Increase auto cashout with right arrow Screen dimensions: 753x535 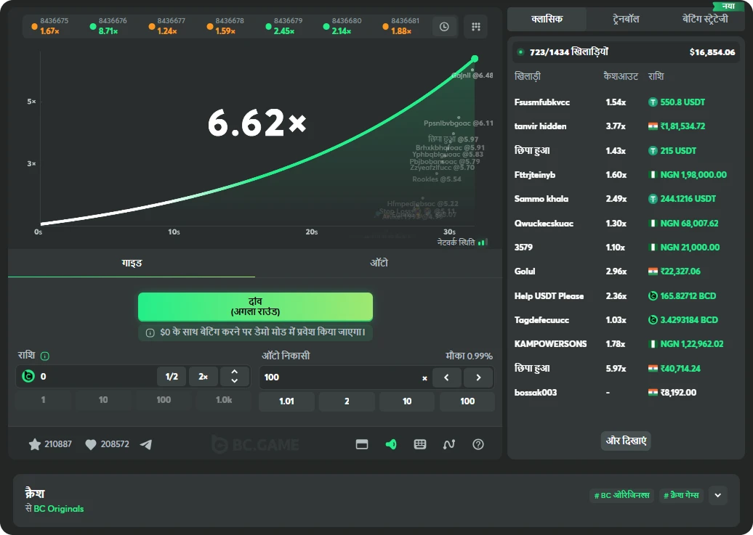click(x=478, y=377)
